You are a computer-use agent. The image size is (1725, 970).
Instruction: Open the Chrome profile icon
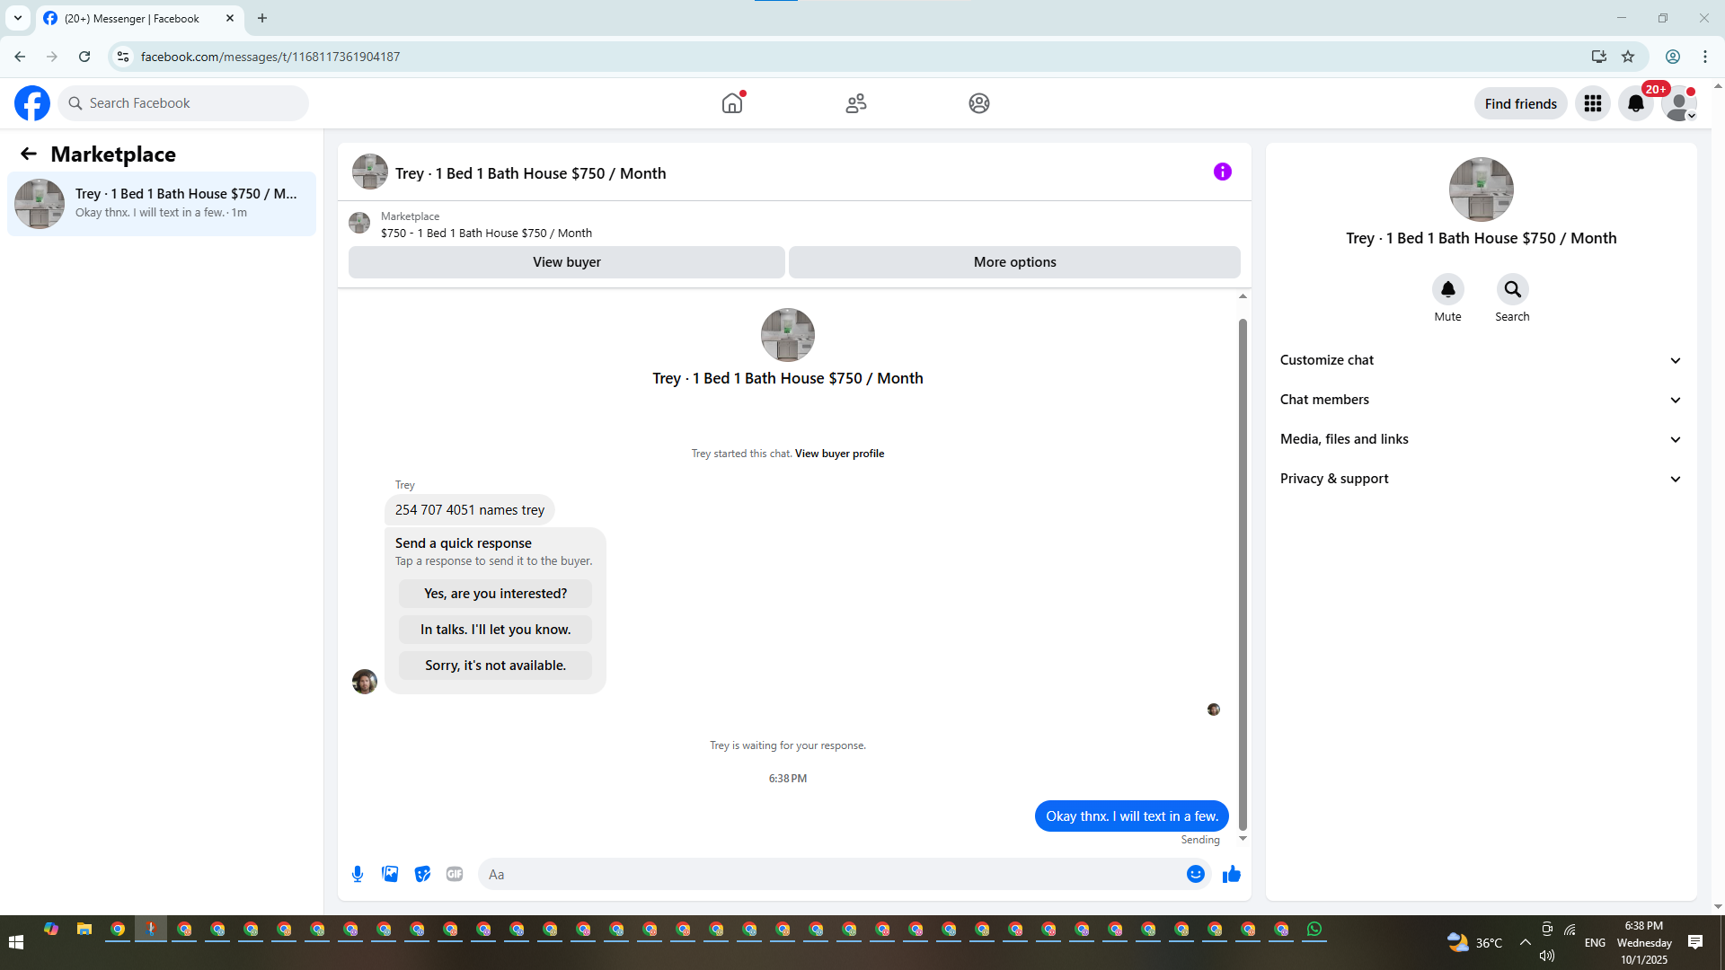tap(1673, 57)
